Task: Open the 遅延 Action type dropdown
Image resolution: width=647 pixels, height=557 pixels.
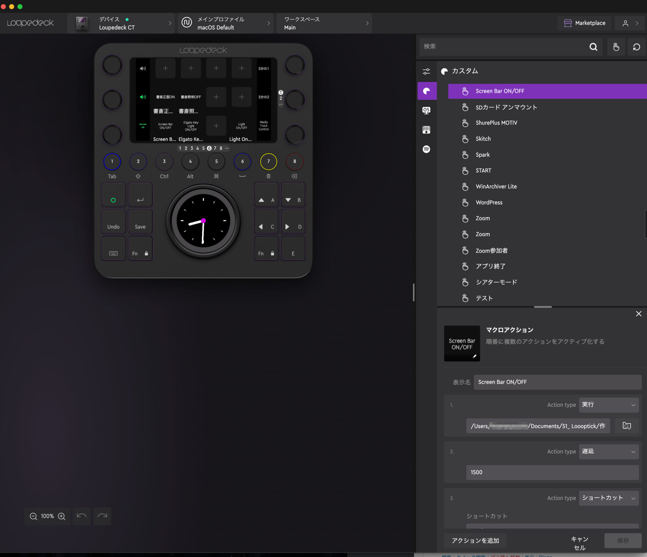Action: click(608, 452)
